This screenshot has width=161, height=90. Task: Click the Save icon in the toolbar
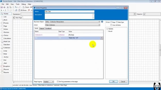pos(2,7)
